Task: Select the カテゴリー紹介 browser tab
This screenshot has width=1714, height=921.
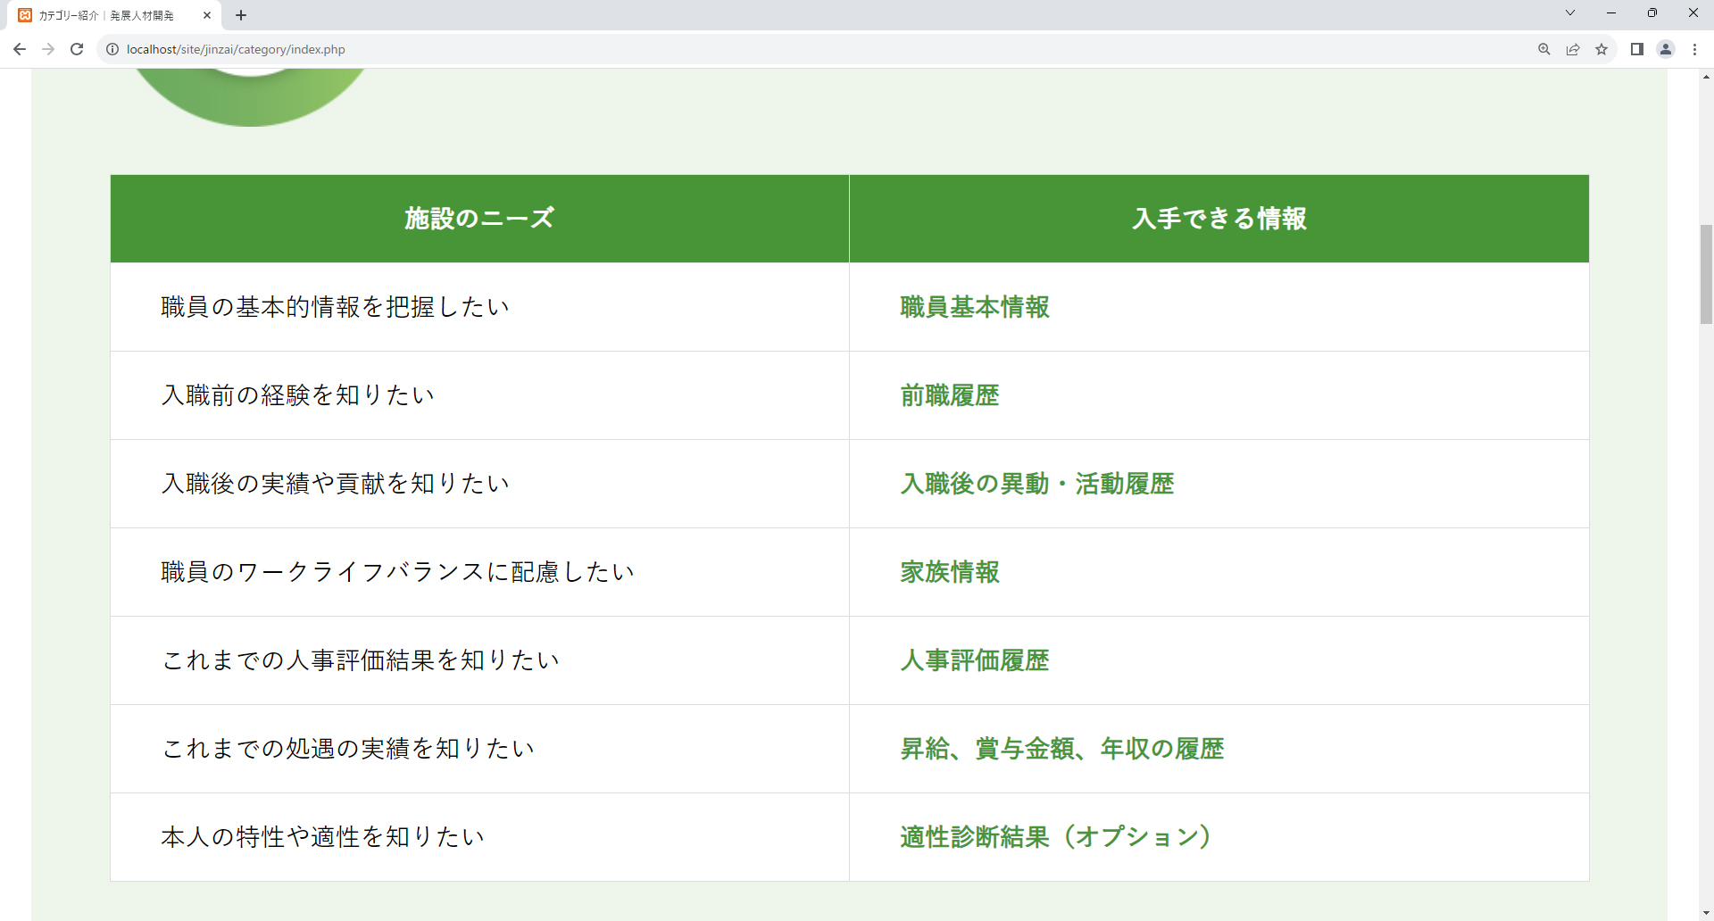Action: (107, 15)
